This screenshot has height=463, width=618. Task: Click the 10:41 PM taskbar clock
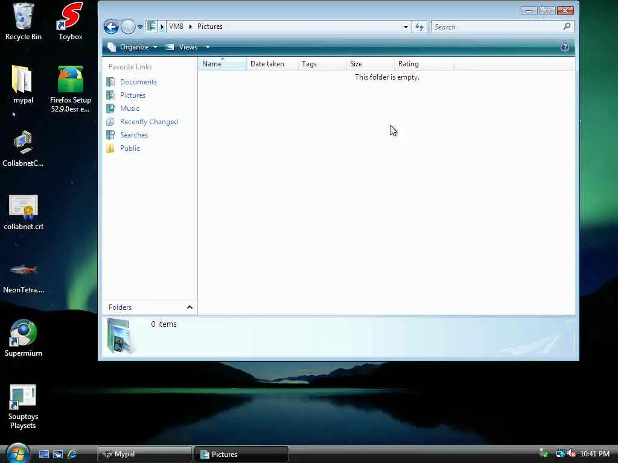point(594,454)
